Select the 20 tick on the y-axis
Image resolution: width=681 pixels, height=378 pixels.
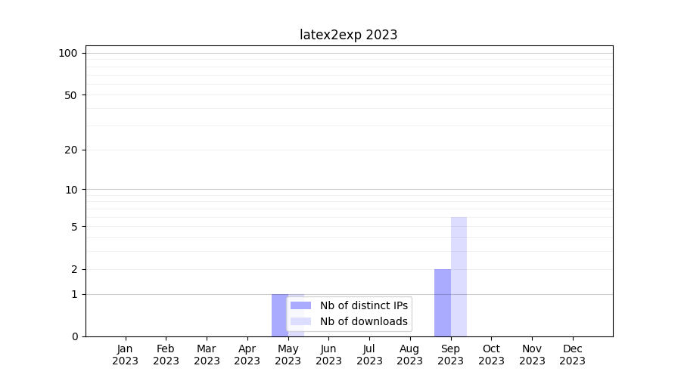pos(70,150)
